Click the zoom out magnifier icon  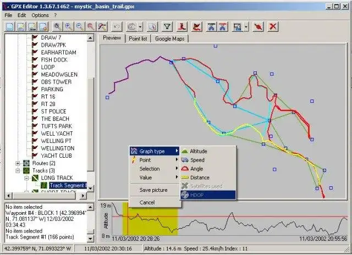pyautogui.click(x=80, y=27)
